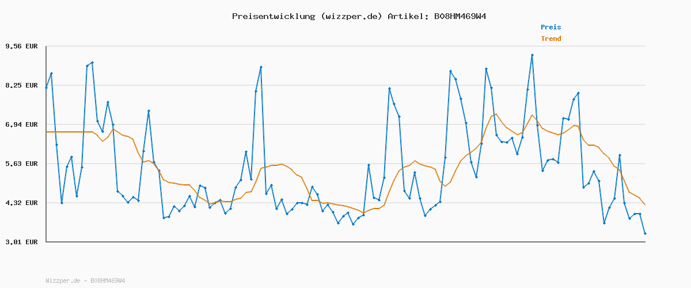This screenshot has width=691, height=288.
Task: Click the 8.25 EUR axis label
Action: tap(21, 85)
